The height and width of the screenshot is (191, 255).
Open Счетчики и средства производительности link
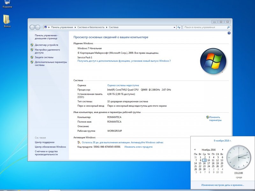(46, 153)
